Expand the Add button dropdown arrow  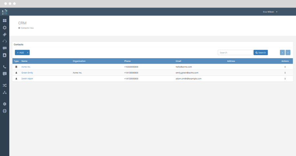(x=28, y=53)
